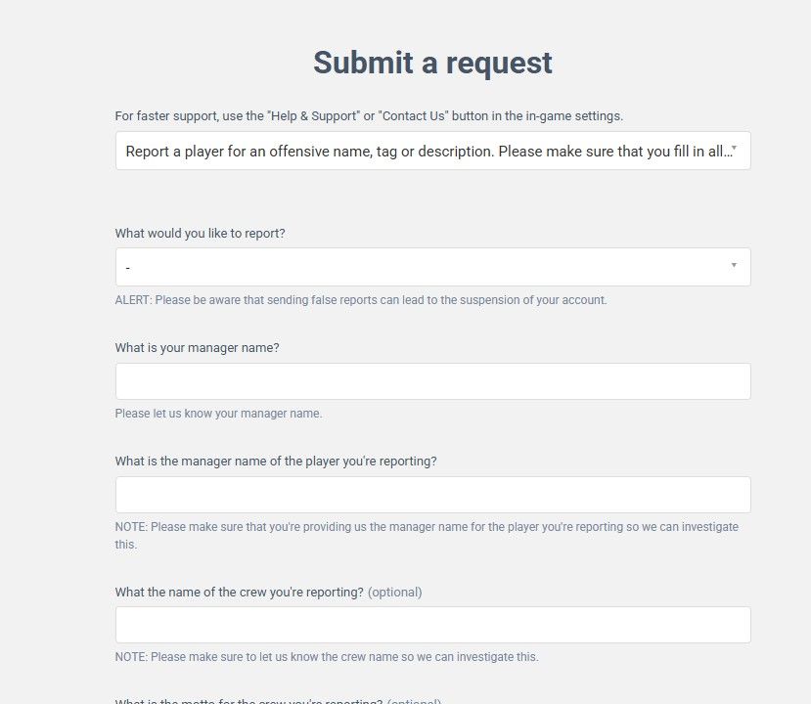Viewport: 811px width, 704px height.
Task: Click the "Submit a request" heading
Action: pyautogui.click(x=432, y=63)
